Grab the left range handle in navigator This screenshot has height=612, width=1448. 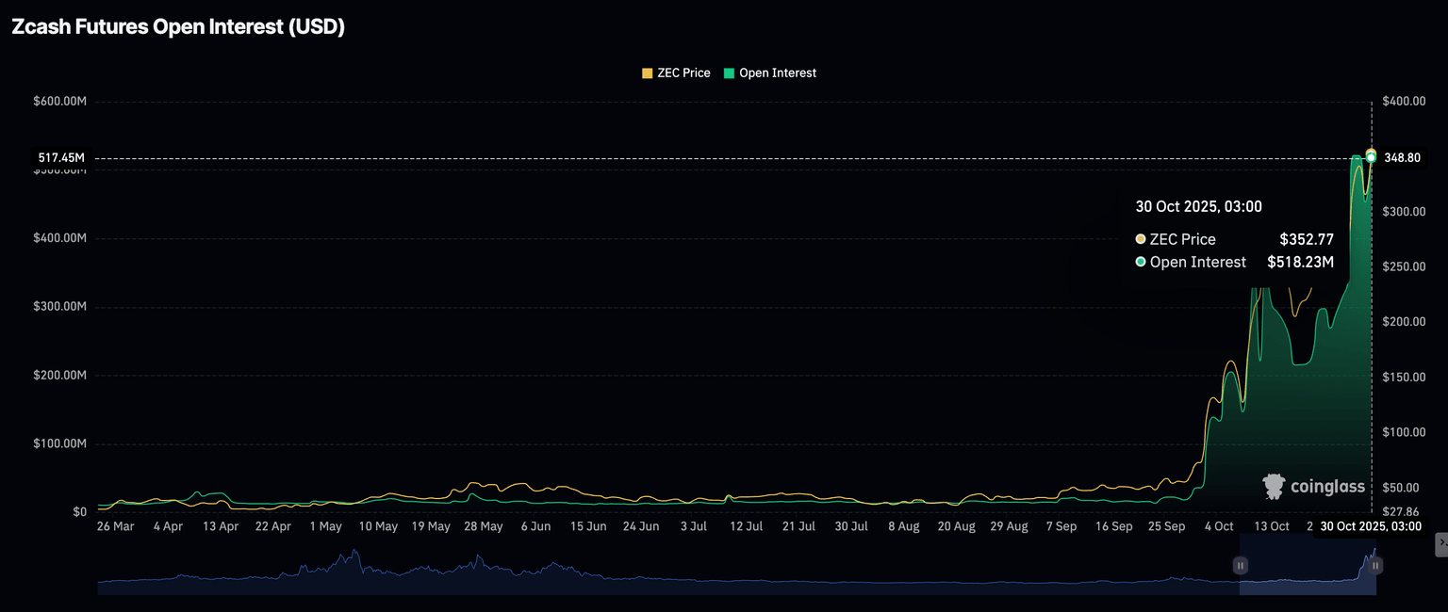[1241, 566]
